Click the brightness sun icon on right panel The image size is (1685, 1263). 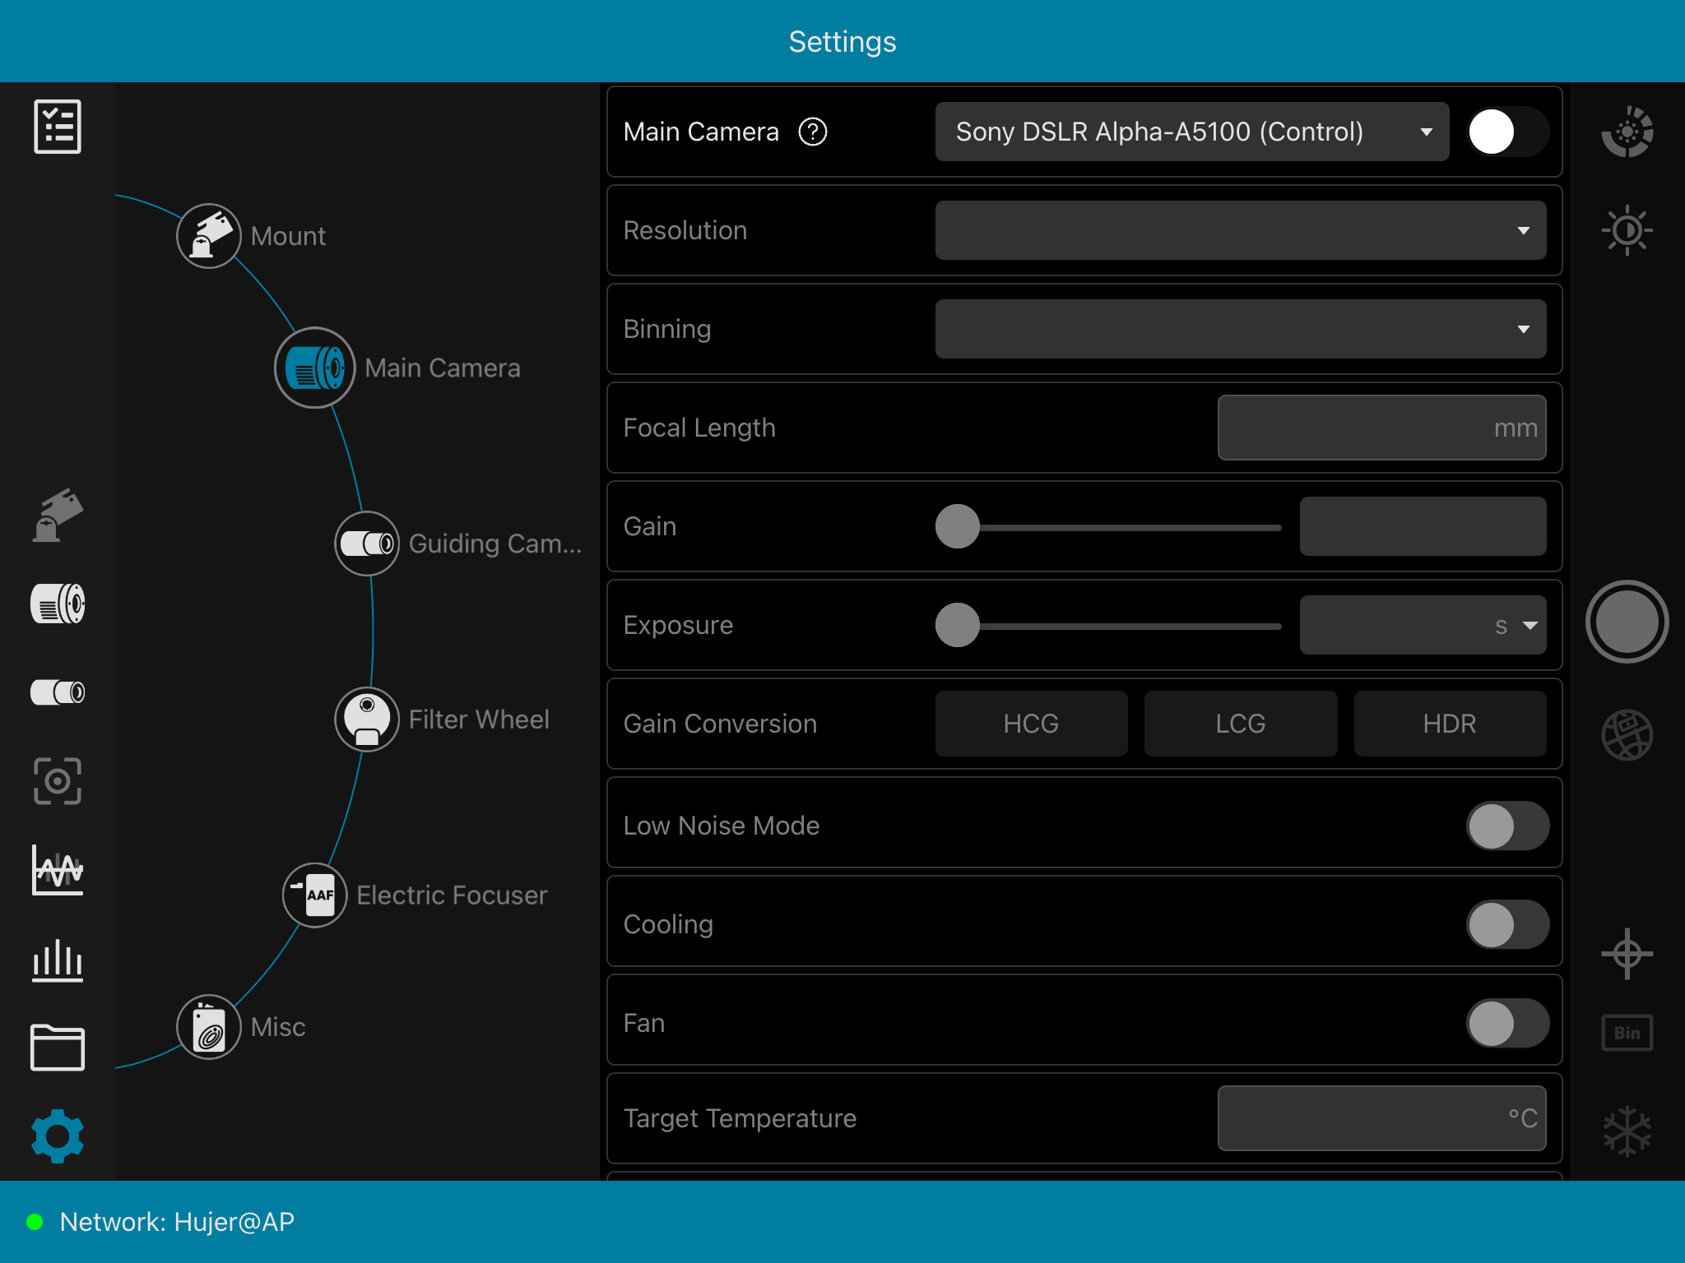pos(1627,230)
